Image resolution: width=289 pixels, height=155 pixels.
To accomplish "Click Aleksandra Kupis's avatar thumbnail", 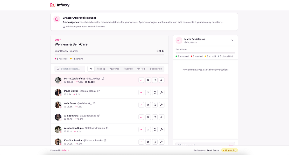I will point(58,129).
